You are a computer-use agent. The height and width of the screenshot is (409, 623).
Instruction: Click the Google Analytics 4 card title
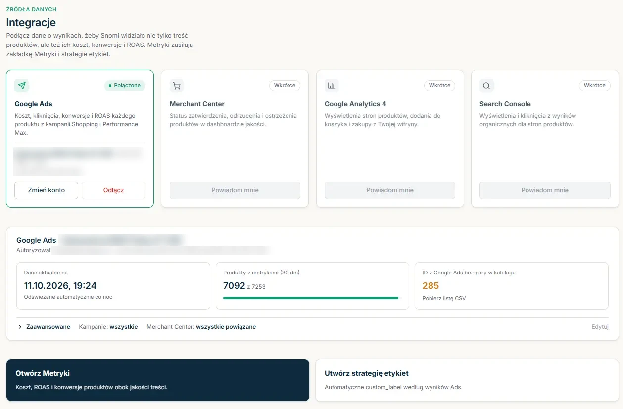355,104
